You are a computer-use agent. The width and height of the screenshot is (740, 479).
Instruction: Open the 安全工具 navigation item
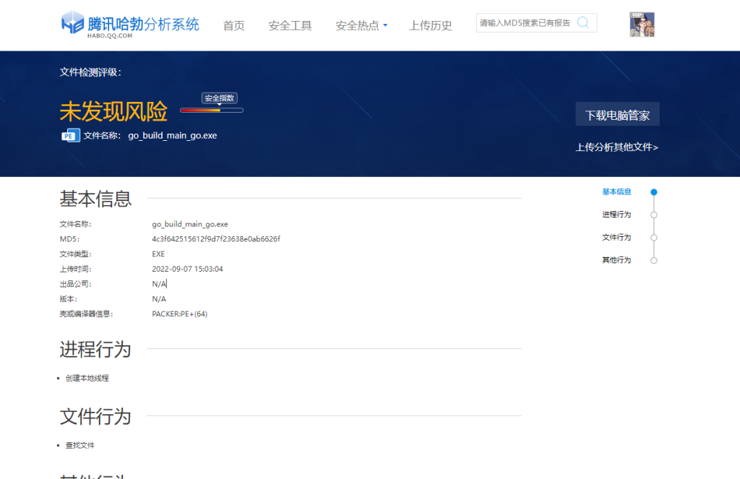289,25
